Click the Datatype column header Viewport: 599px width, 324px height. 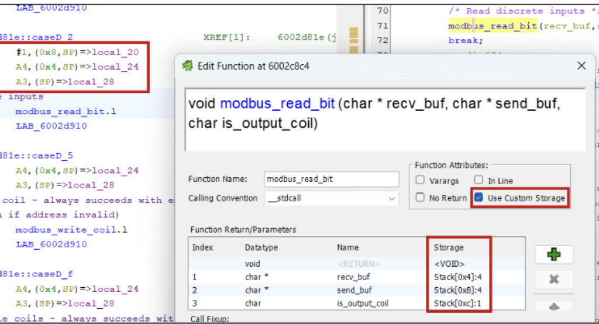pos(262,247)
